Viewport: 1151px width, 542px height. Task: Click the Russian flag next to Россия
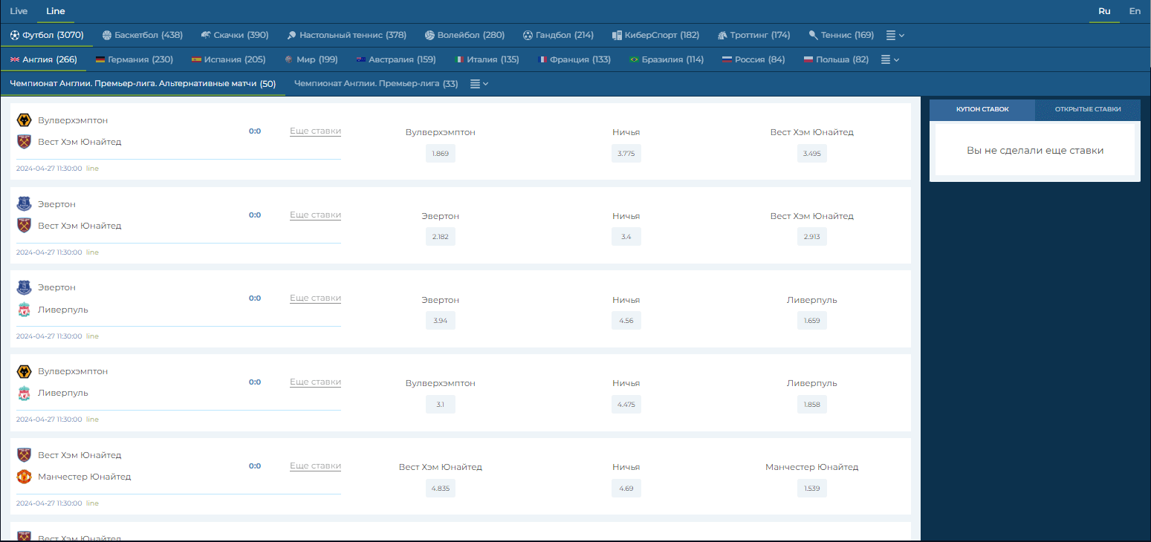727,59
